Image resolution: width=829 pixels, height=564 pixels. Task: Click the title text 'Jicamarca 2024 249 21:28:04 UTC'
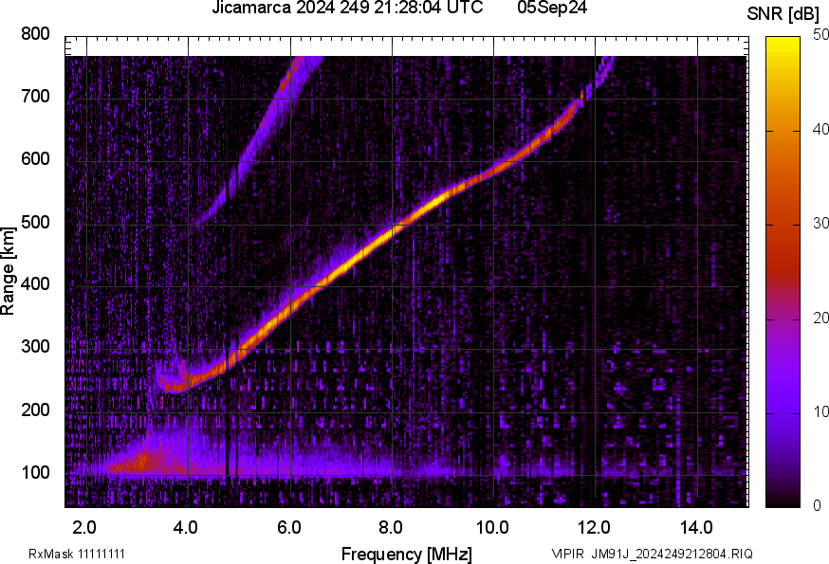pyautogui.click(x=347, y=8)
